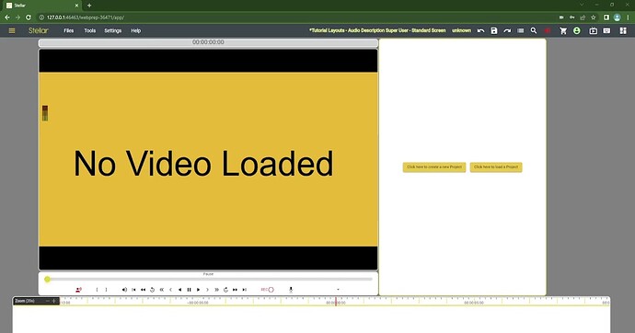The image size is (635, 333).
Task: Open the dashboard layout icon in the top toolbar
Action: 623,30
